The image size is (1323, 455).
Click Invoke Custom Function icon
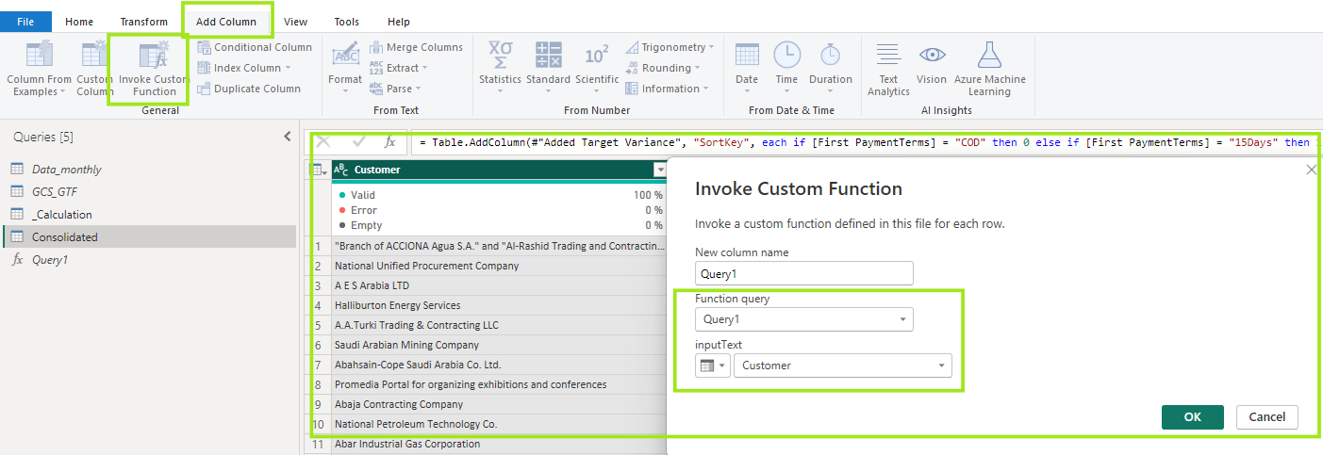153,55
